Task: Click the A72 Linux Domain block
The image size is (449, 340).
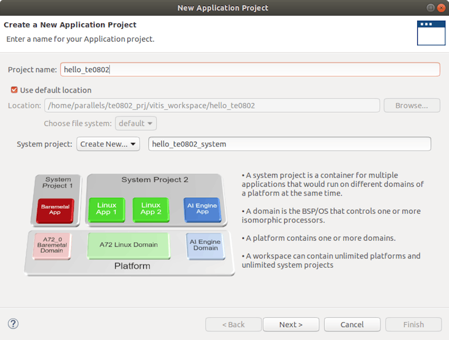Action: 128,244
